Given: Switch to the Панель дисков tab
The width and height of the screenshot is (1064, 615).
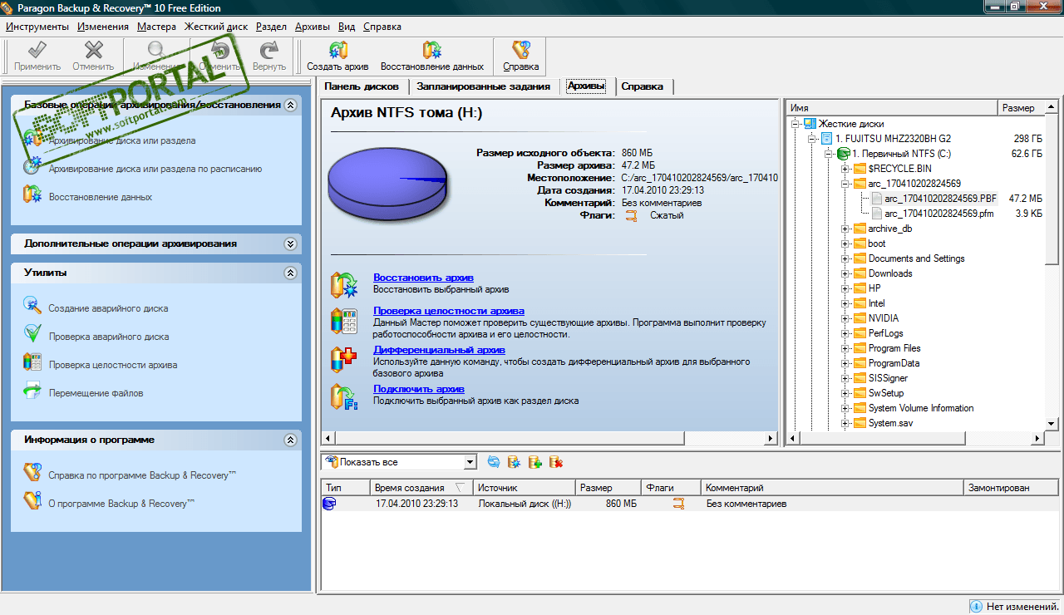Looking at the screenshot, I should (x=362, y=86).
